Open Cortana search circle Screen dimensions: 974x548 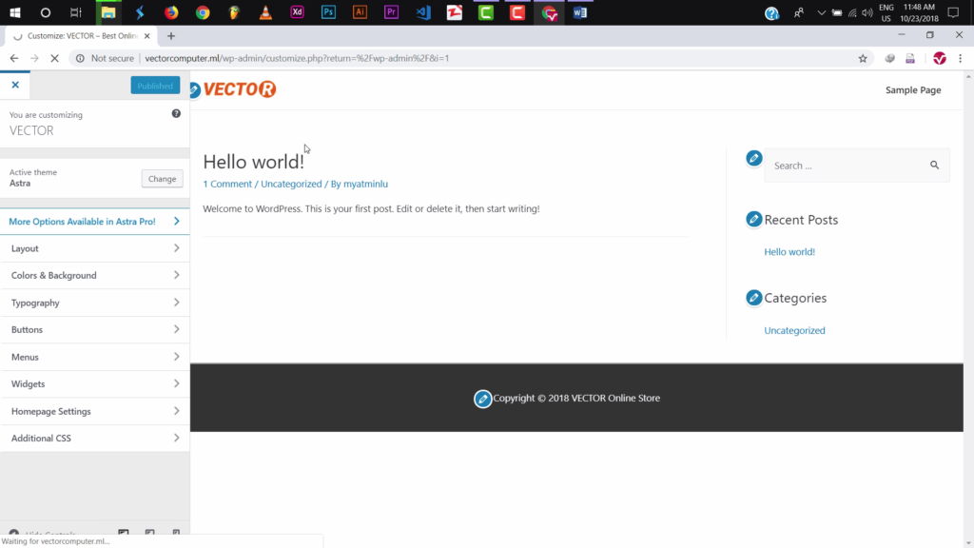[46, 12]
